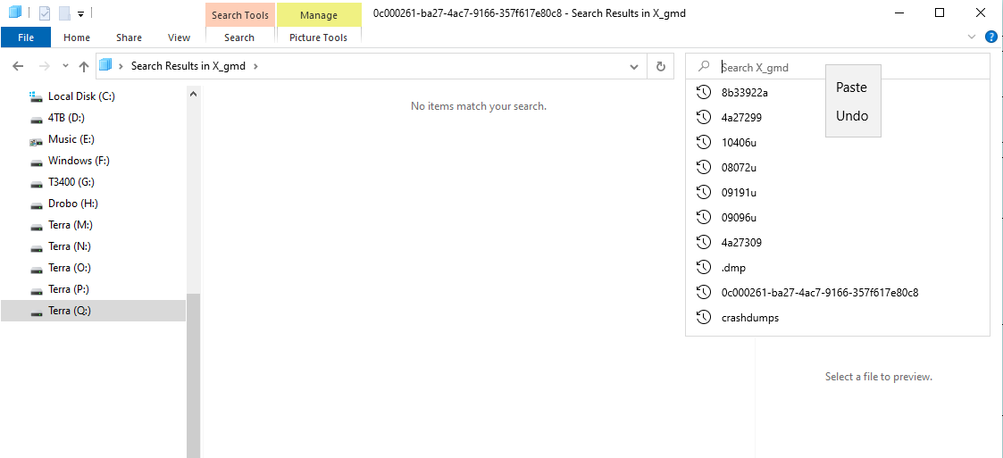Screen dimensions: 1003x458
Task: Refresh the search results view
Action: [661, 66]
